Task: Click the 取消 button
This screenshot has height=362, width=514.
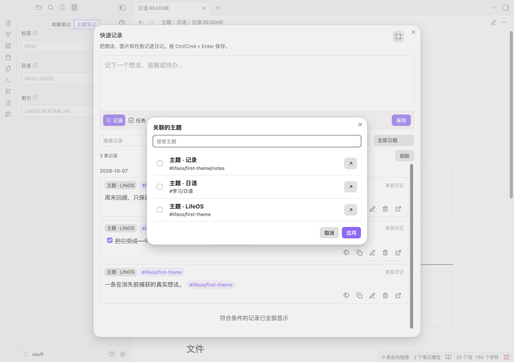Action: pos(329,233)
